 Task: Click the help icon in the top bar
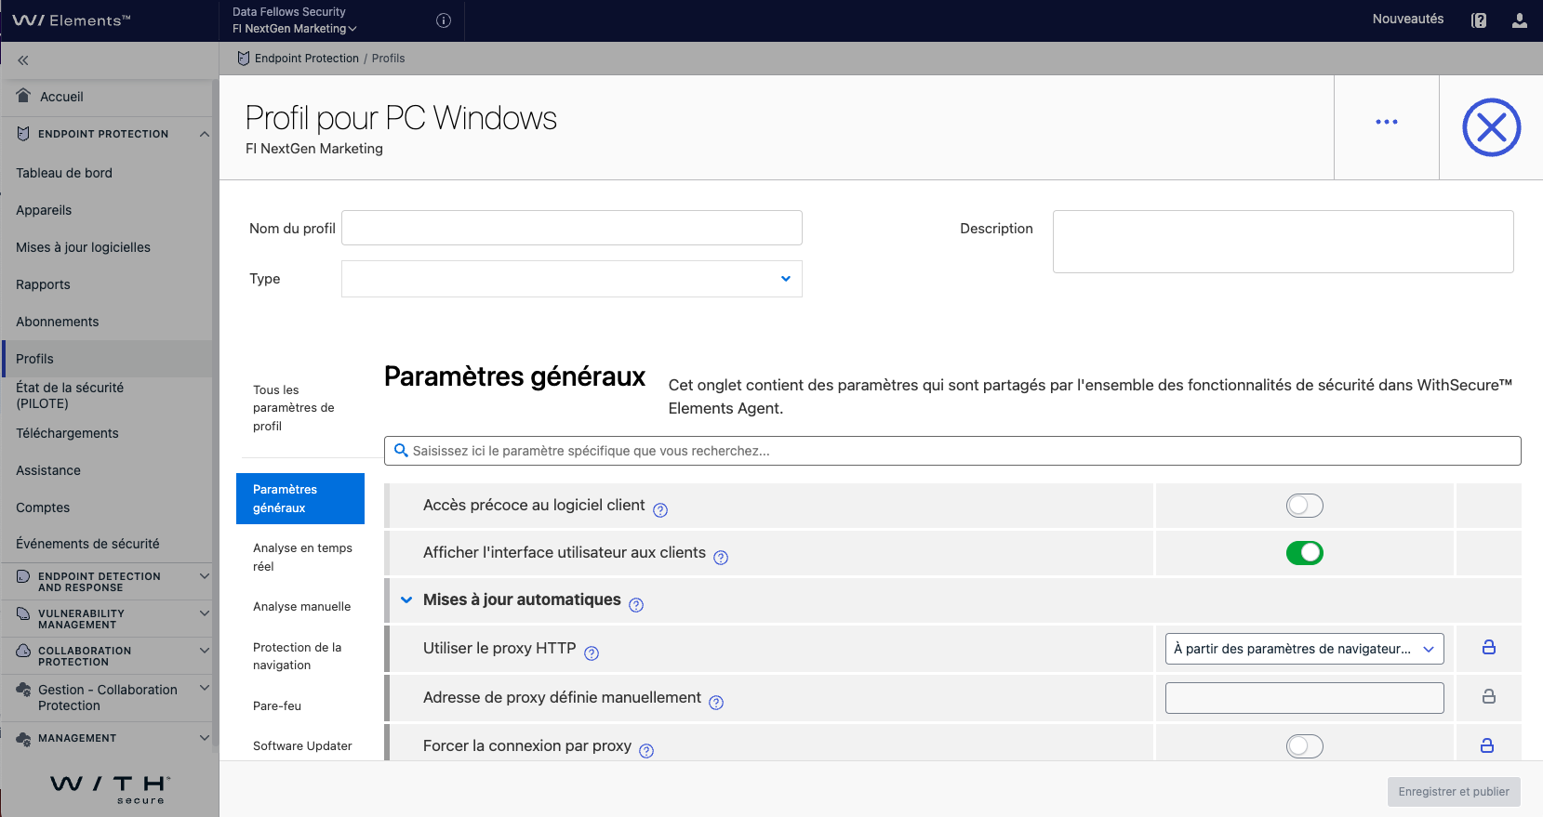click(1479, 20)
